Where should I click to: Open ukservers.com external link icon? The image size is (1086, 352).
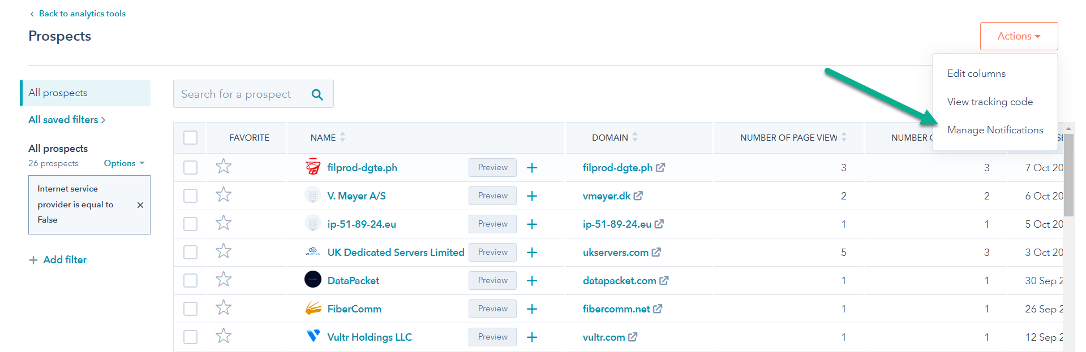(x=656, y=252)
